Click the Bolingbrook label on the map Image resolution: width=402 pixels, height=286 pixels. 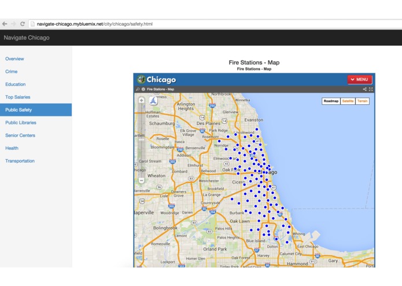165,228
